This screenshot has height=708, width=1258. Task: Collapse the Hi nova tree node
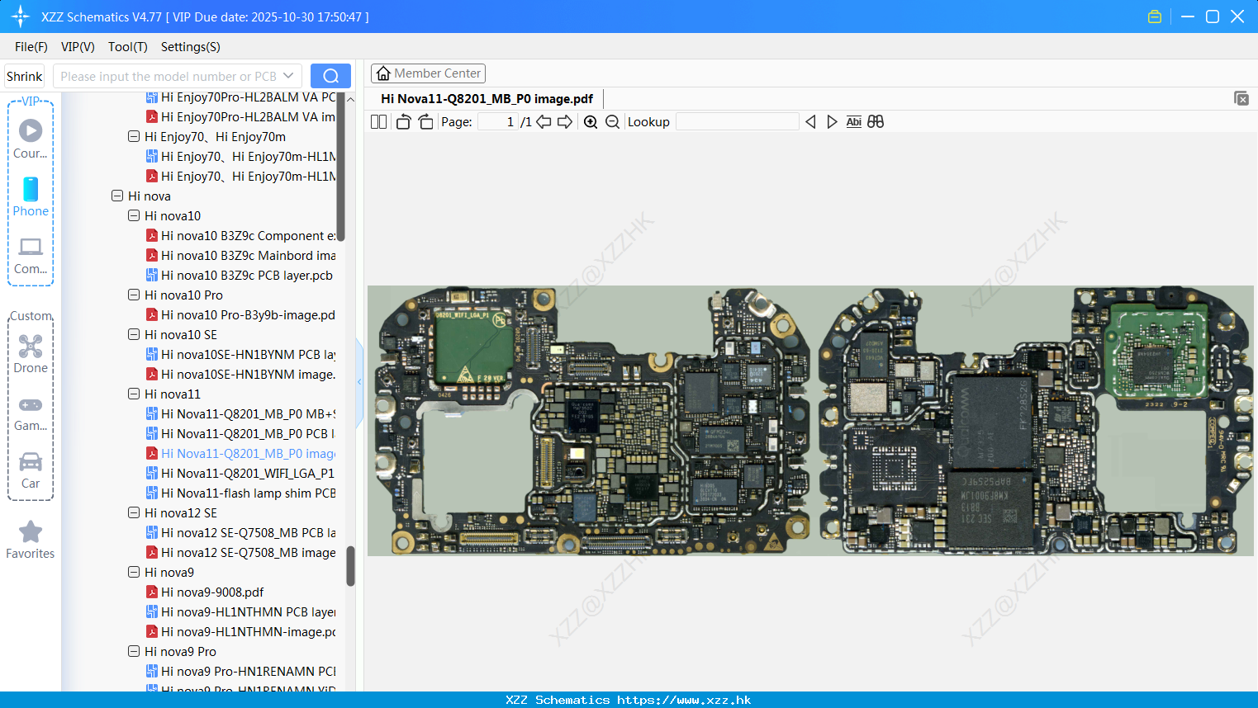(x=117, y=196)
